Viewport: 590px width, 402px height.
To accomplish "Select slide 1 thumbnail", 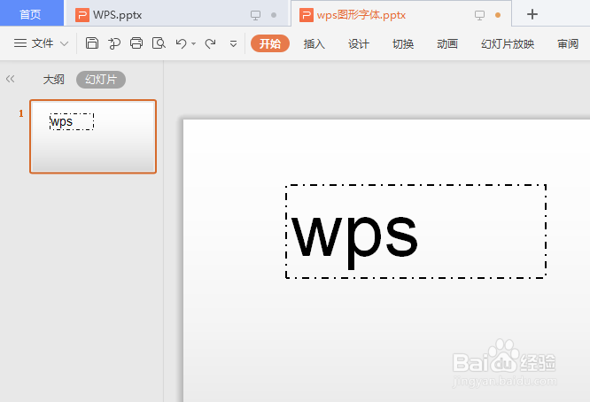I will (x=93, y=136).
